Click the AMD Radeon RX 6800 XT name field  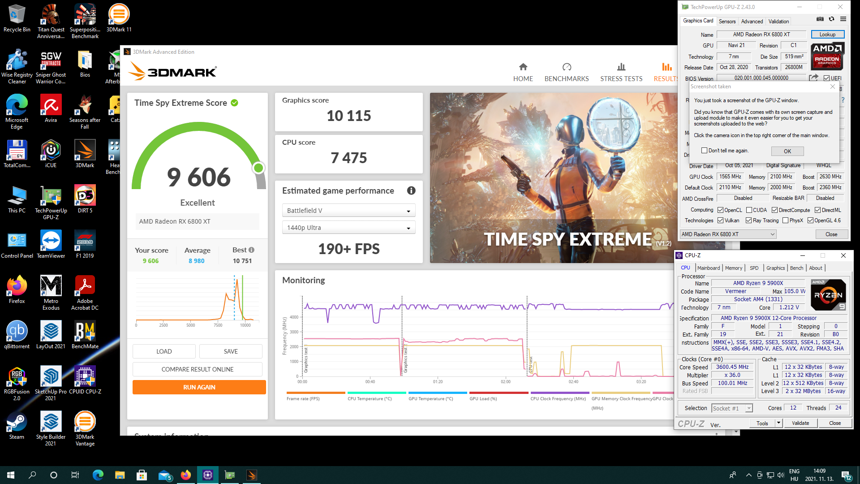click(x=761, y=34)
